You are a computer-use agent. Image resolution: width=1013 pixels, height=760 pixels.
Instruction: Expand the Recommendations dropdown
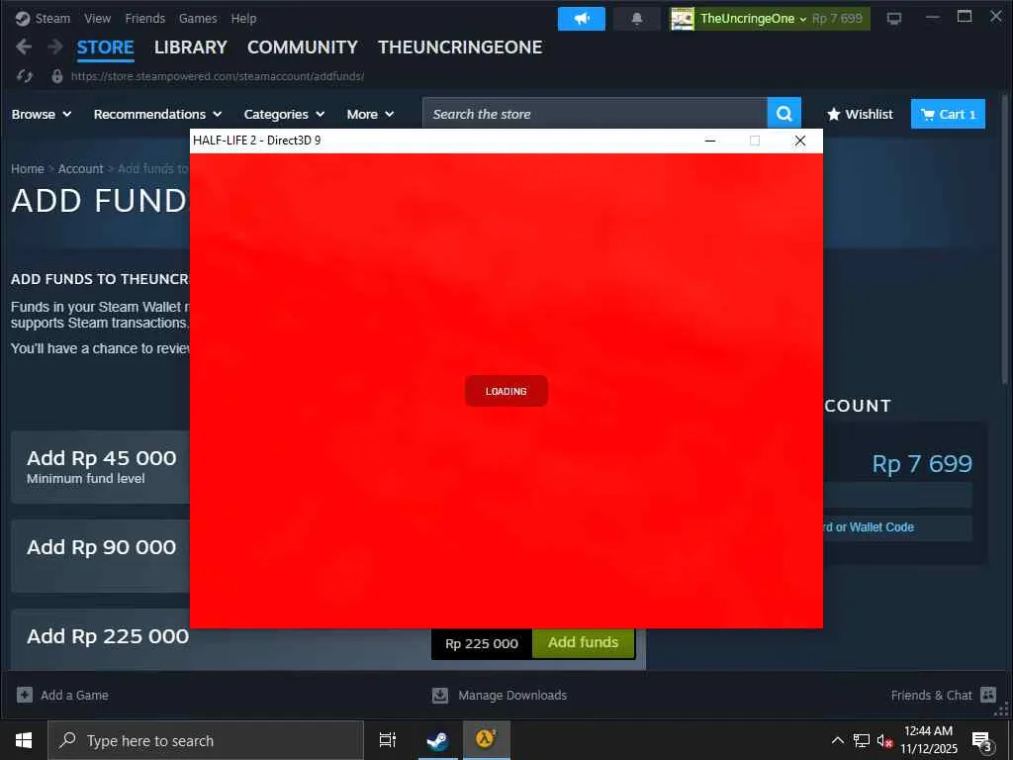(x=157, y=115)
